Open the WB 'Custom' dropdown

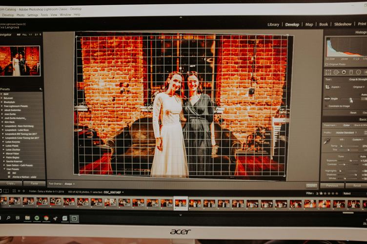[x=358, y=140]
